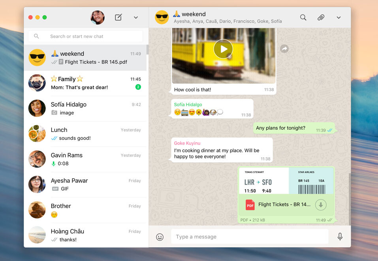This screenshot has height=261, width=378.
Task: Click the emoji smiley icon
Action: click(x=160, y=237)
